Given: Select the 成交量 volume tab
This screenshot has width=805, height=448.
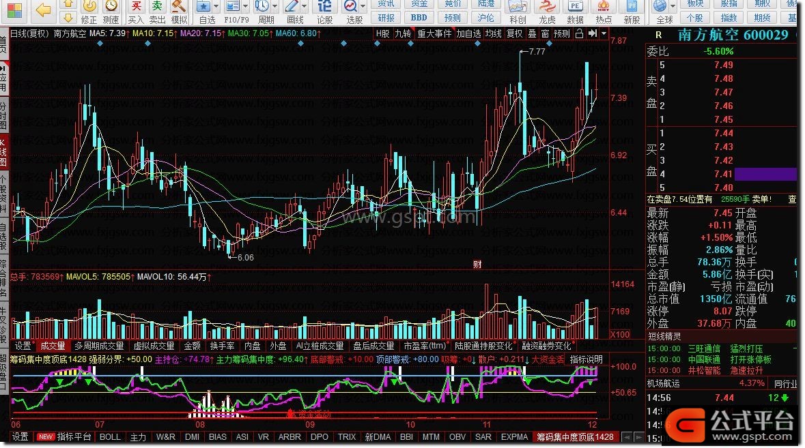Looking at the screenshot, I should (53, 346).
